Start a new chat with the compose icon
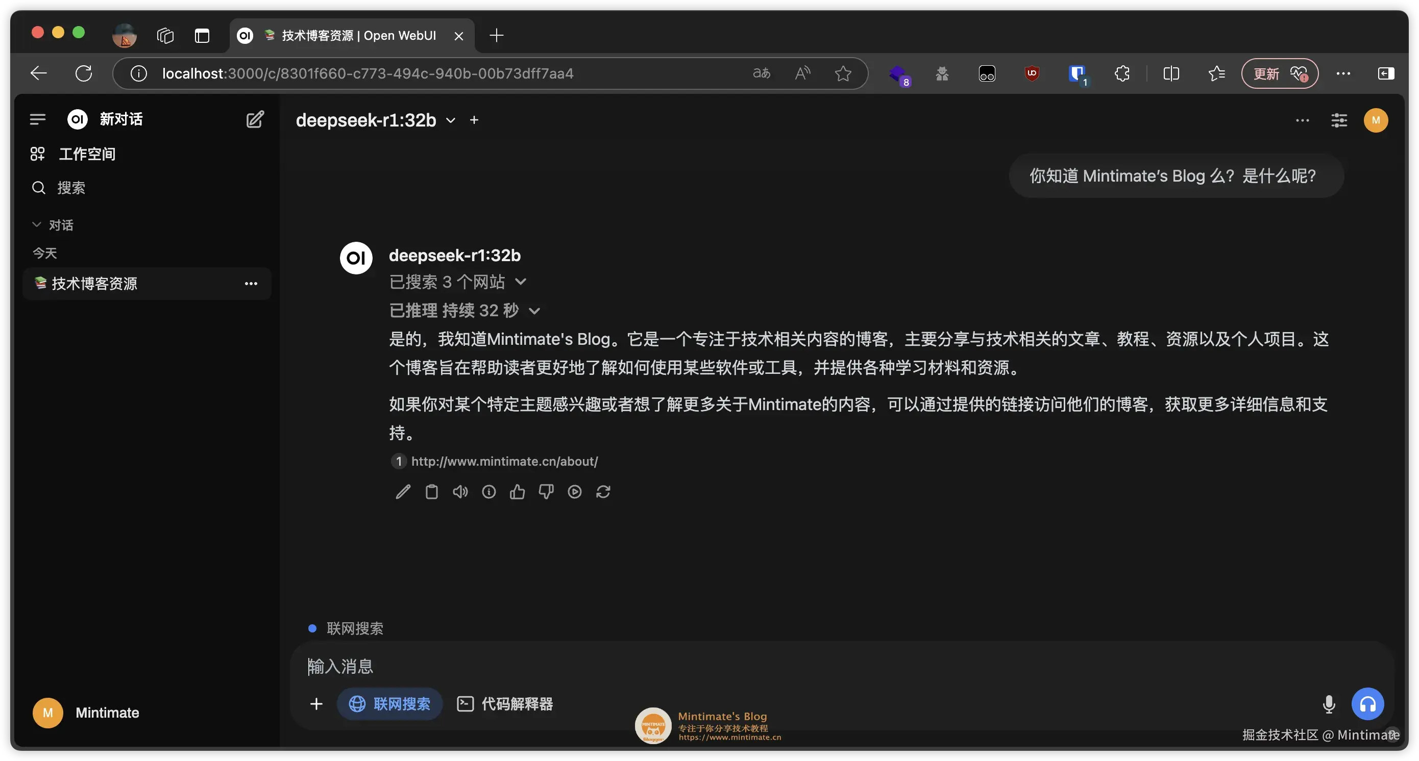The width and height of the screenshot is (1419, 761). coord(255,119)
